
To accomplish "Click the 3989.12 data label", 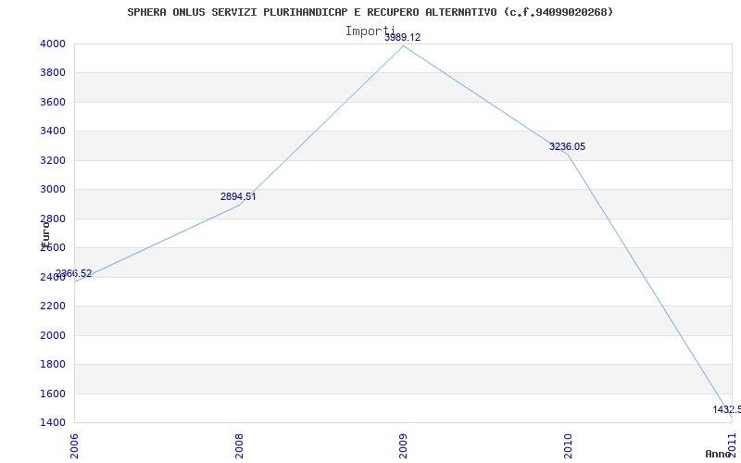I will [402, 38].
